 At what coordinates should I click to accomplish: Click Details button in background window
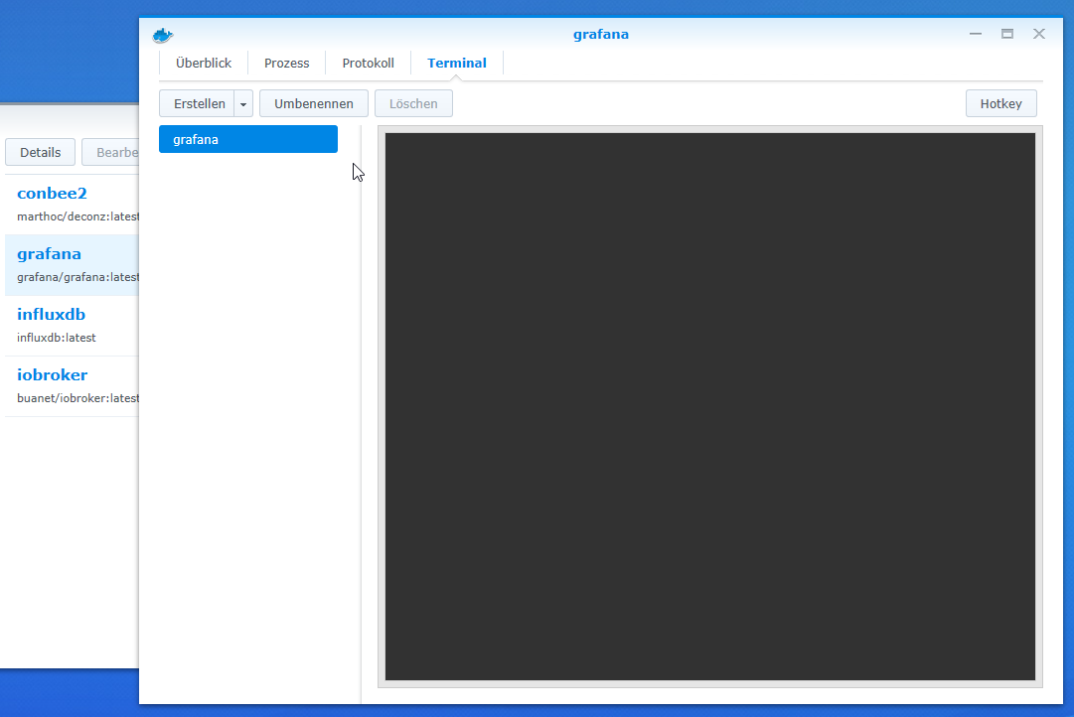pyautogui.click(x=41, y=152)
